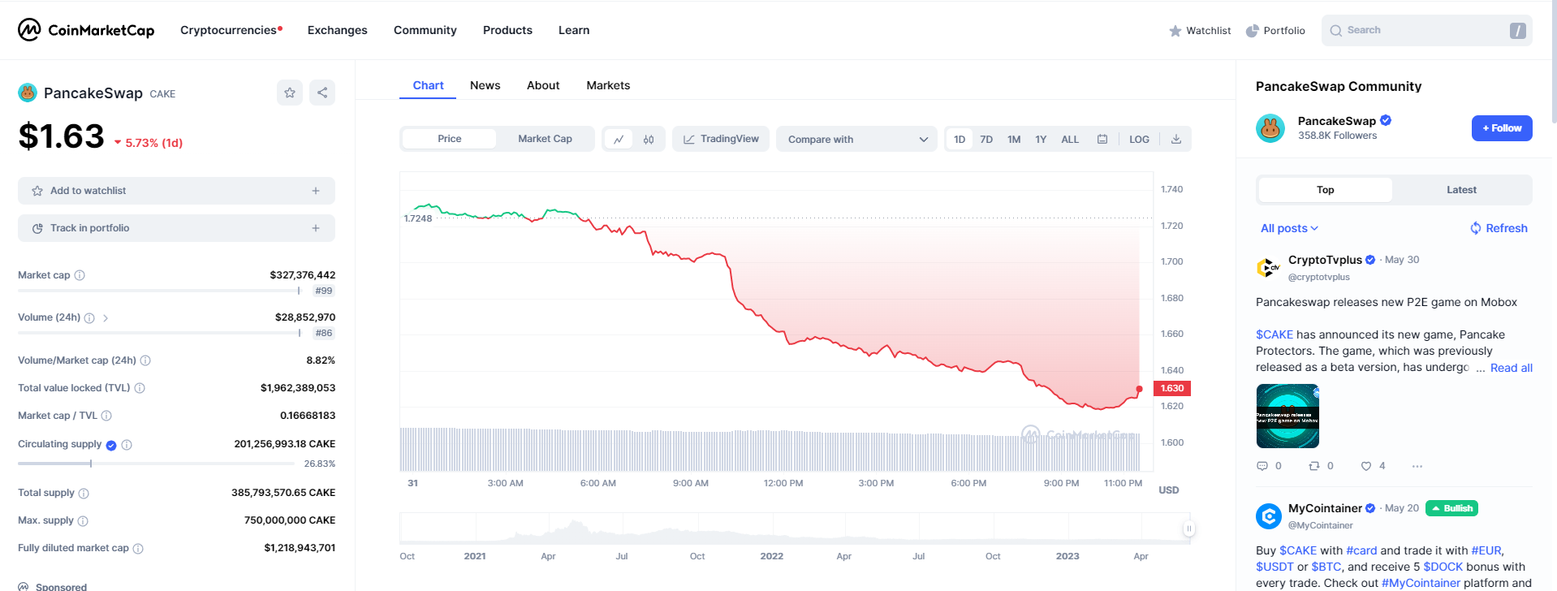This screenshot has width=1557, height=591.
Task: Click the Circulating supply info icon
Action: 127,445
